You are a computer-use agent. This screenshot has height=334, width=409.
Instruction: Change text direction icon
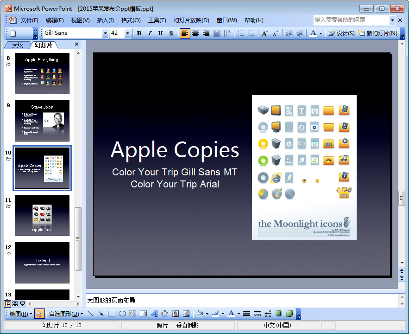click(x=227, y=33)
